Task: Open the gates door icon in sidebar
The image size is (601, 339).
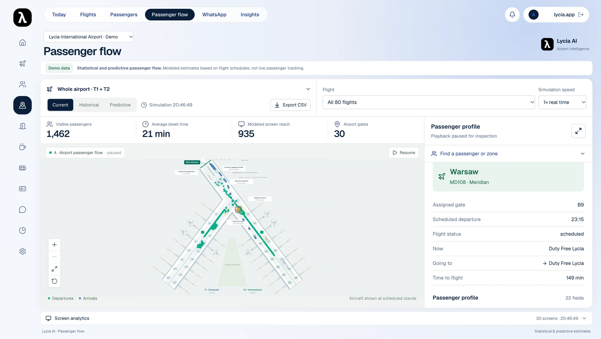Action: [23, 126]
